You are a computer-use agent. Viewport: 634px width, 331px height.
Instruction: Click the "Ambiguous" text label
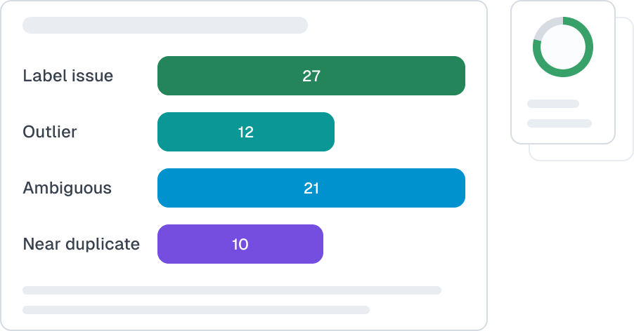point(67,188)
